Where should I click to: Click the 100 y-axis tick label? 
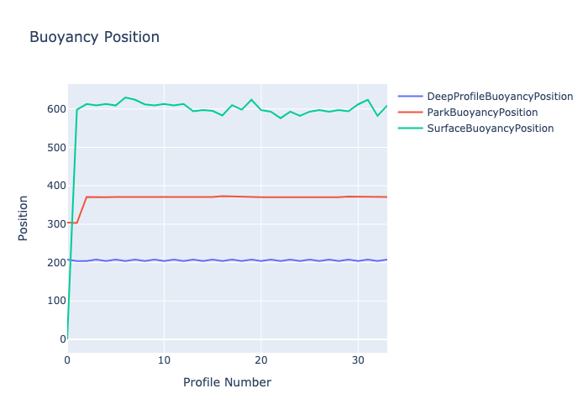point(56,301)
